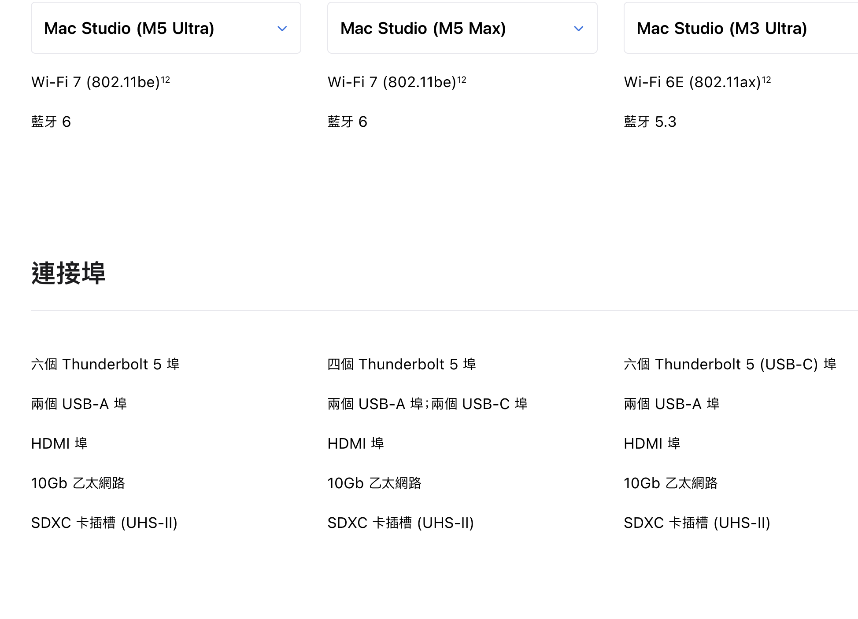Select the "Wi-Fi 7 (802.11be)" text under M5 Max
858x619 pixels.
(x=392, y=82)
